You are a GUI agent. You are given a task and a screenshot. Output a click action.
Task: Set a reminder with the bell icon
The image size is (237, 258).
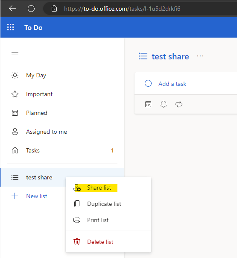tap(164, 104)
